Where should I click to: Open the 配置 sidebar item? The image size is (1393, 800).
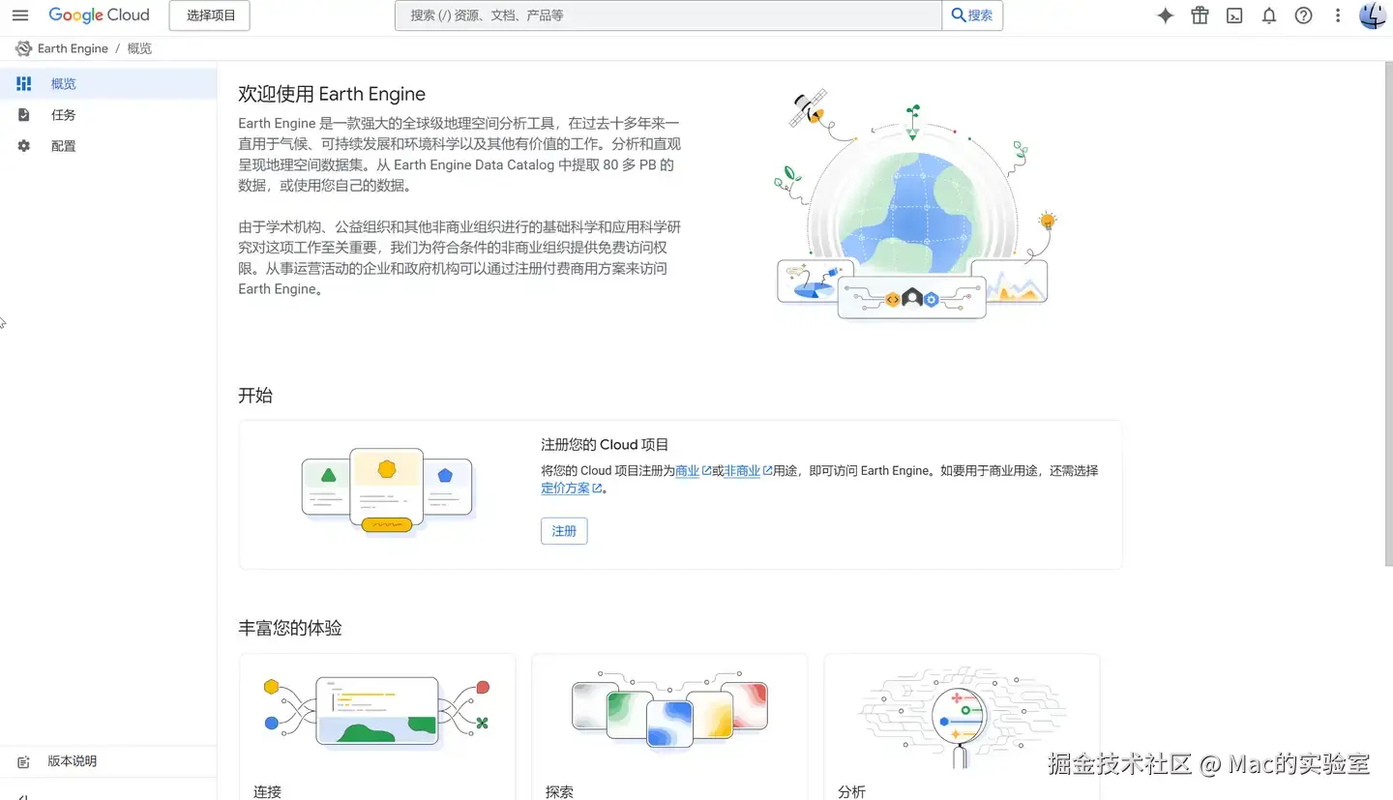click(x=108, y=146)
